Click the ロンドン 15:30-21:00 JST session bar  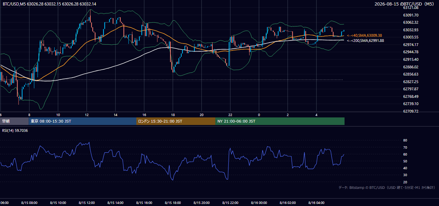(176, 121)
